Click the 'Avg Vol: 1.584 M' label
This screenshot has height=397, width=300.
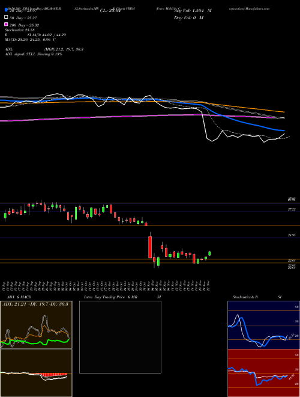click(x=193, y=11)
